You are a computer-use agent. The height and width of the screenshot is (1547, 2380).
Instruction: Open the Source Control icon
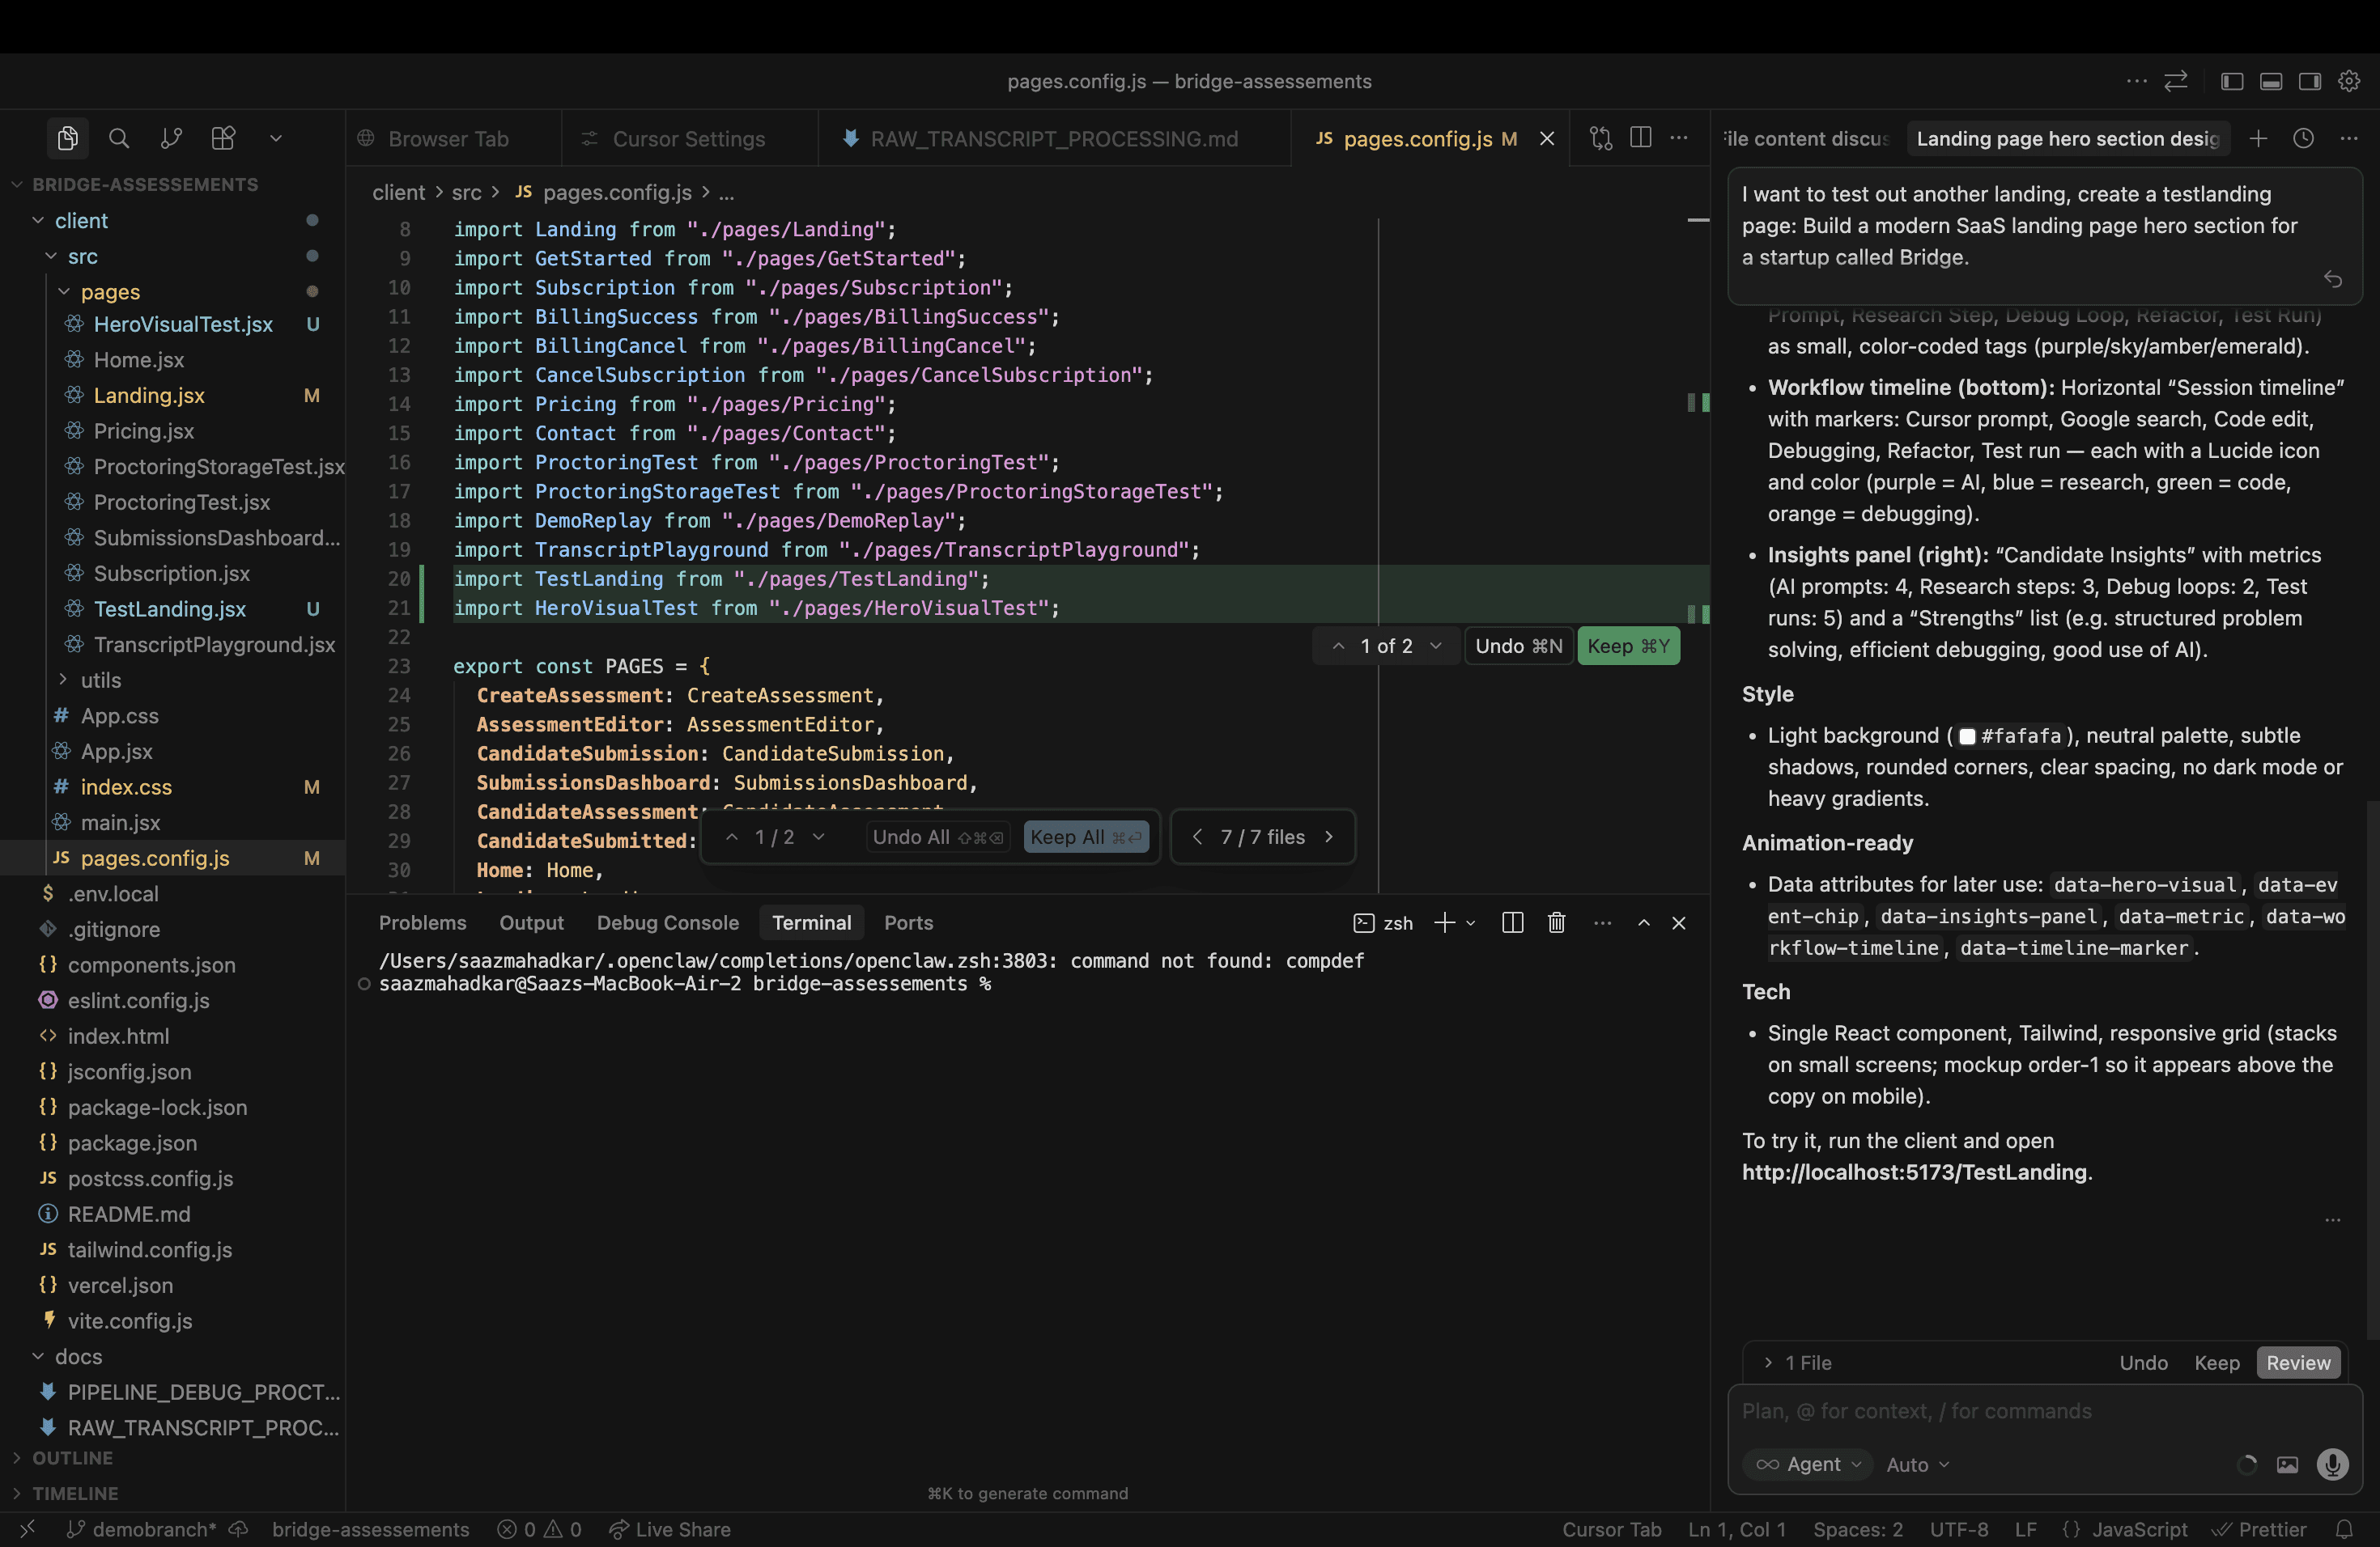tap(171, 138)
